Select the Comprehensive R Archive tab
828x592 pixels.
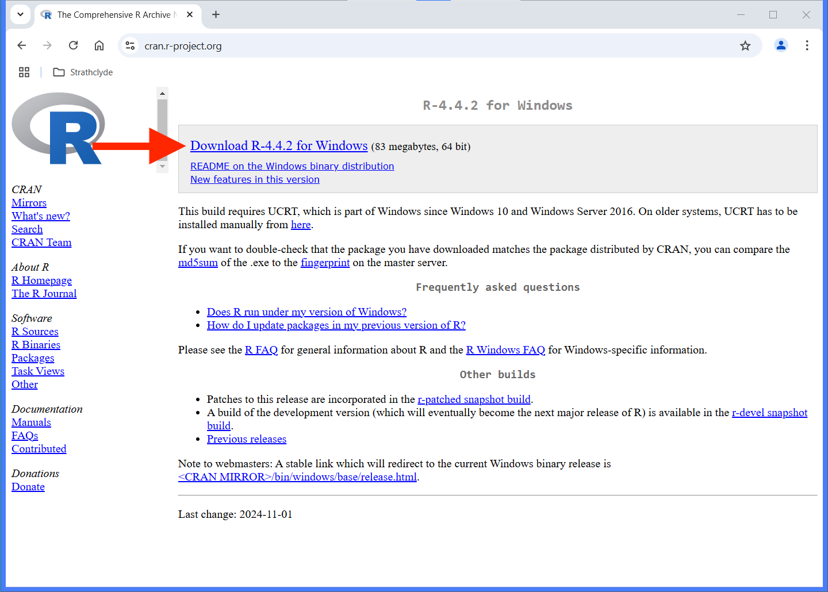(117, 15)
